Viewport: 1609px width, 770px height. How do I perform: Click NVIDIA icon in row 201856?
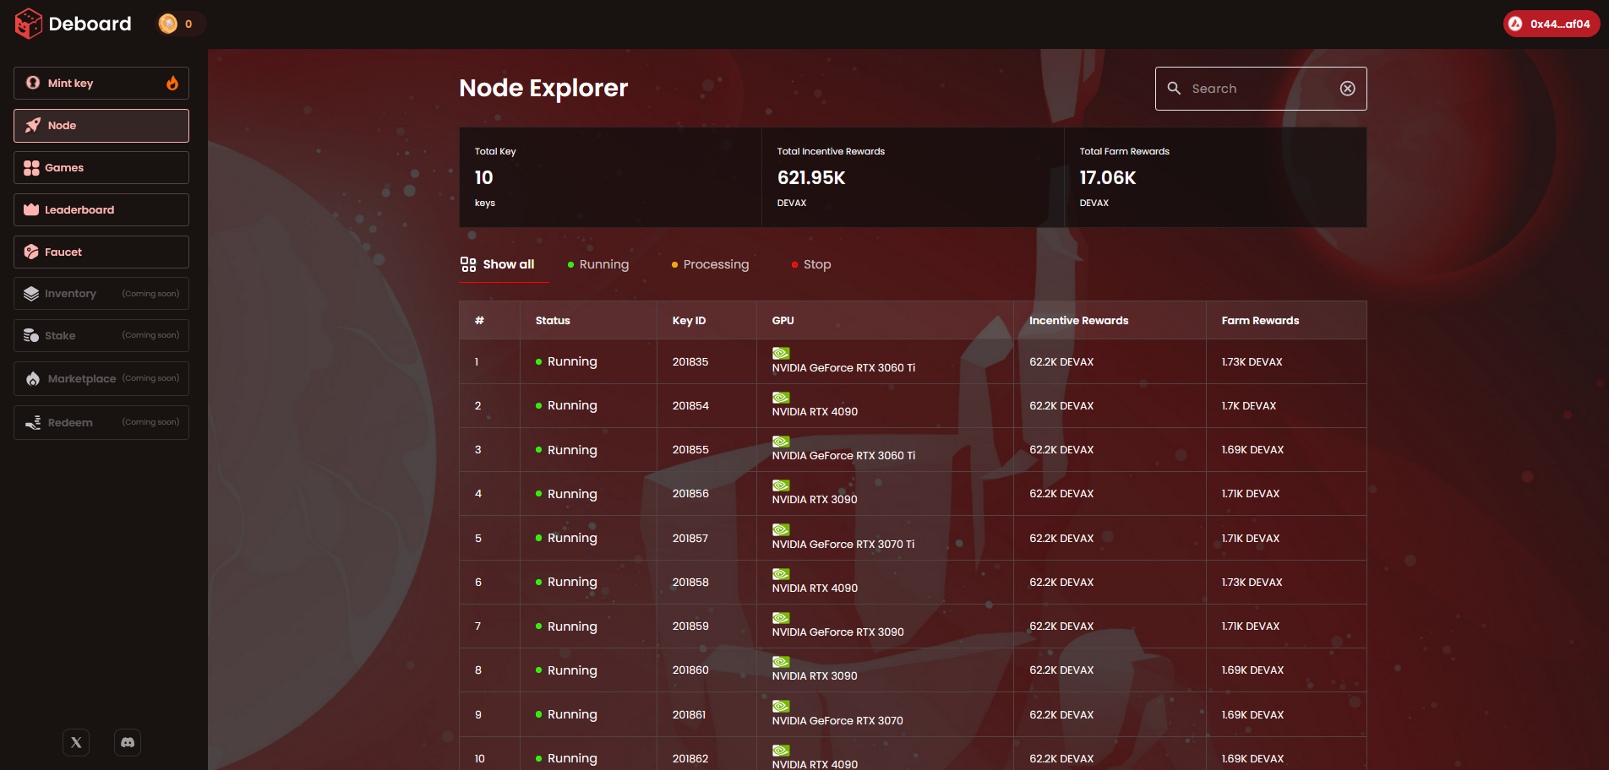[781, 485]
